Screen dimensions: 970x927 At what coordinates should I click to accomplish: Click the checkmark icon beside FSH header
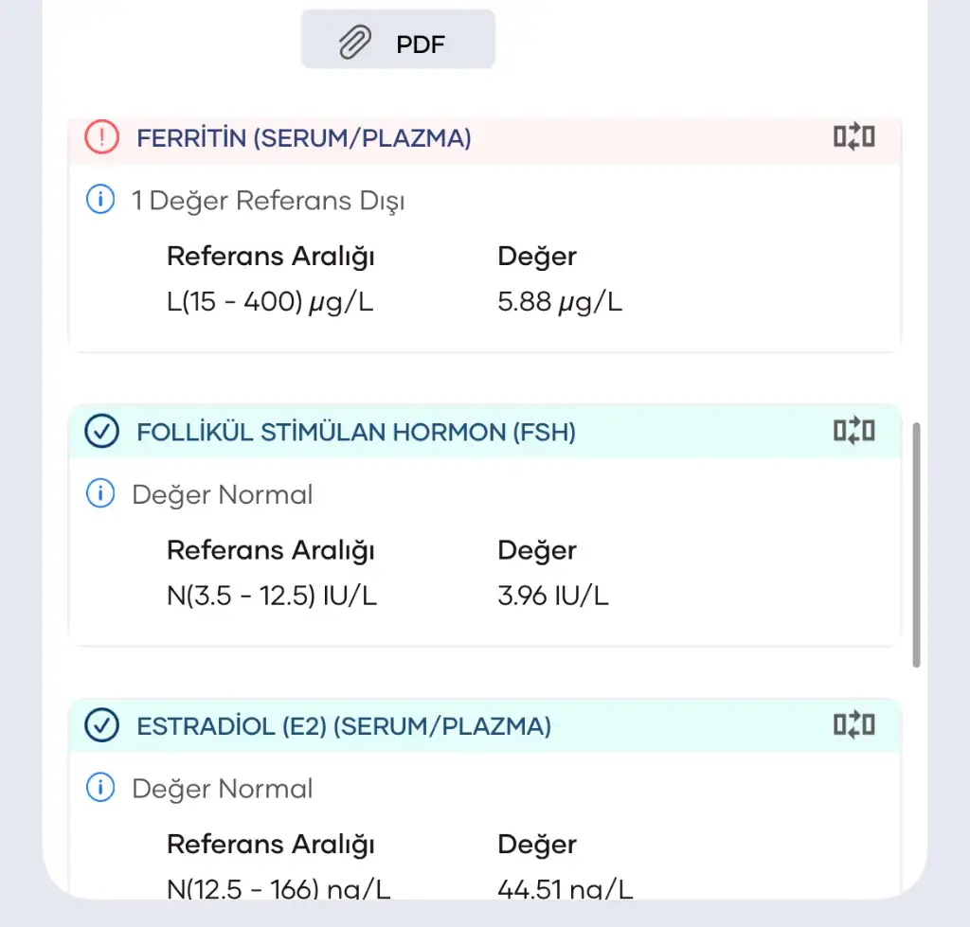click(101, 433)
